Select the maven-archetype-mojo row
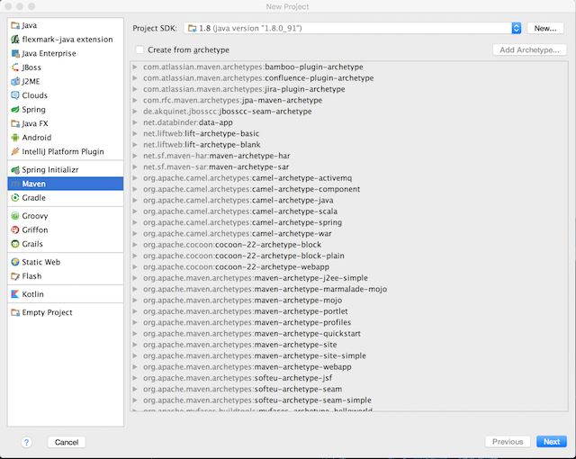 349,301
